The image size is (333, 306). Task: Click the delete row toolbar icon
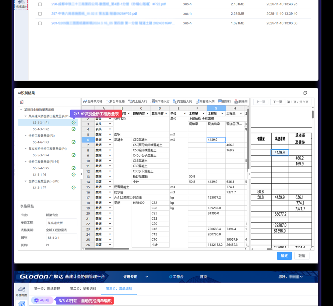220,101
